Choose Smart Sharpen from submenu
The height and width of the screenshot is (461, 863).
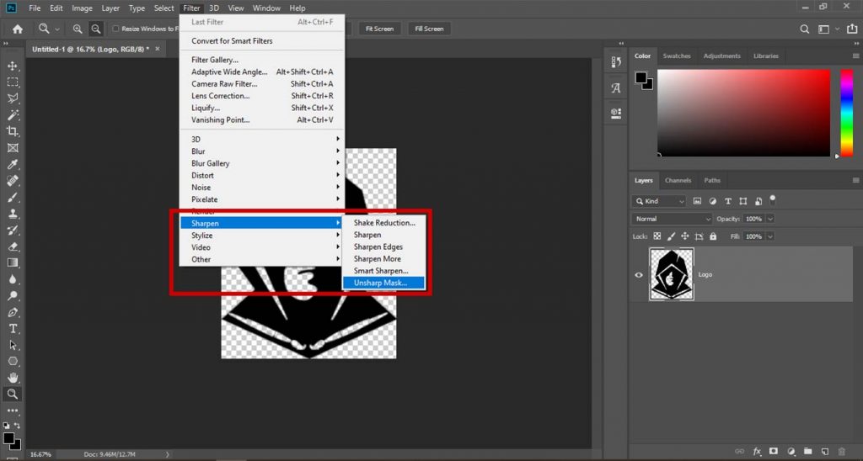(x=383, y=271)
